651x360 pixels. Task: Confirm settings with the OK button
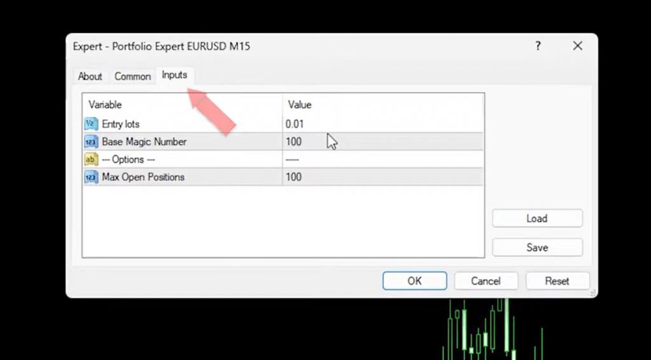tap(415, 281)
